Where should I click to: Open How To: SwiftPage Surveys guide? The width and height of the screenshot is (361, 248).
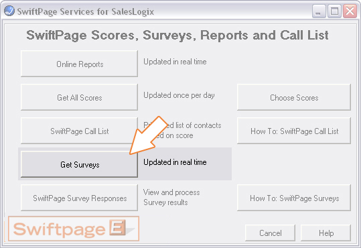click(x=294, y=198)
